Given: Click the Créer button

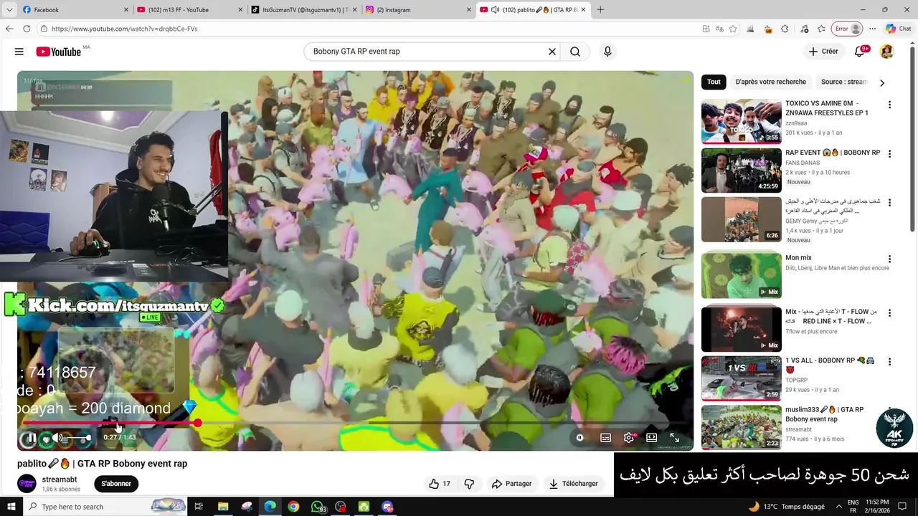Looking at the screenshot, I should click(823, 52).
